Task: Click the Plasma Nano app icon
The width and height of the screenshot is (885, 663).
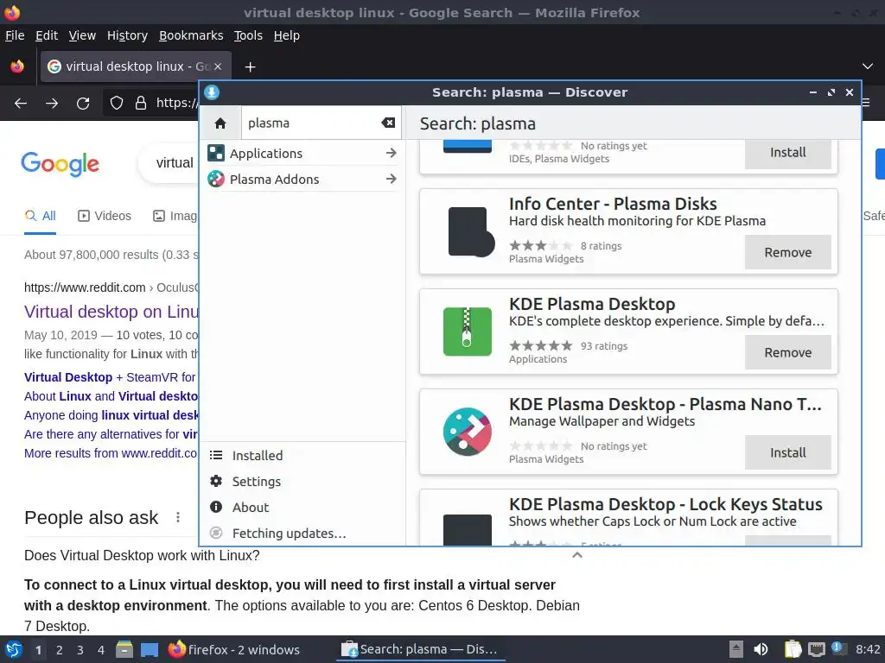Action: click(x=468, y=432)
